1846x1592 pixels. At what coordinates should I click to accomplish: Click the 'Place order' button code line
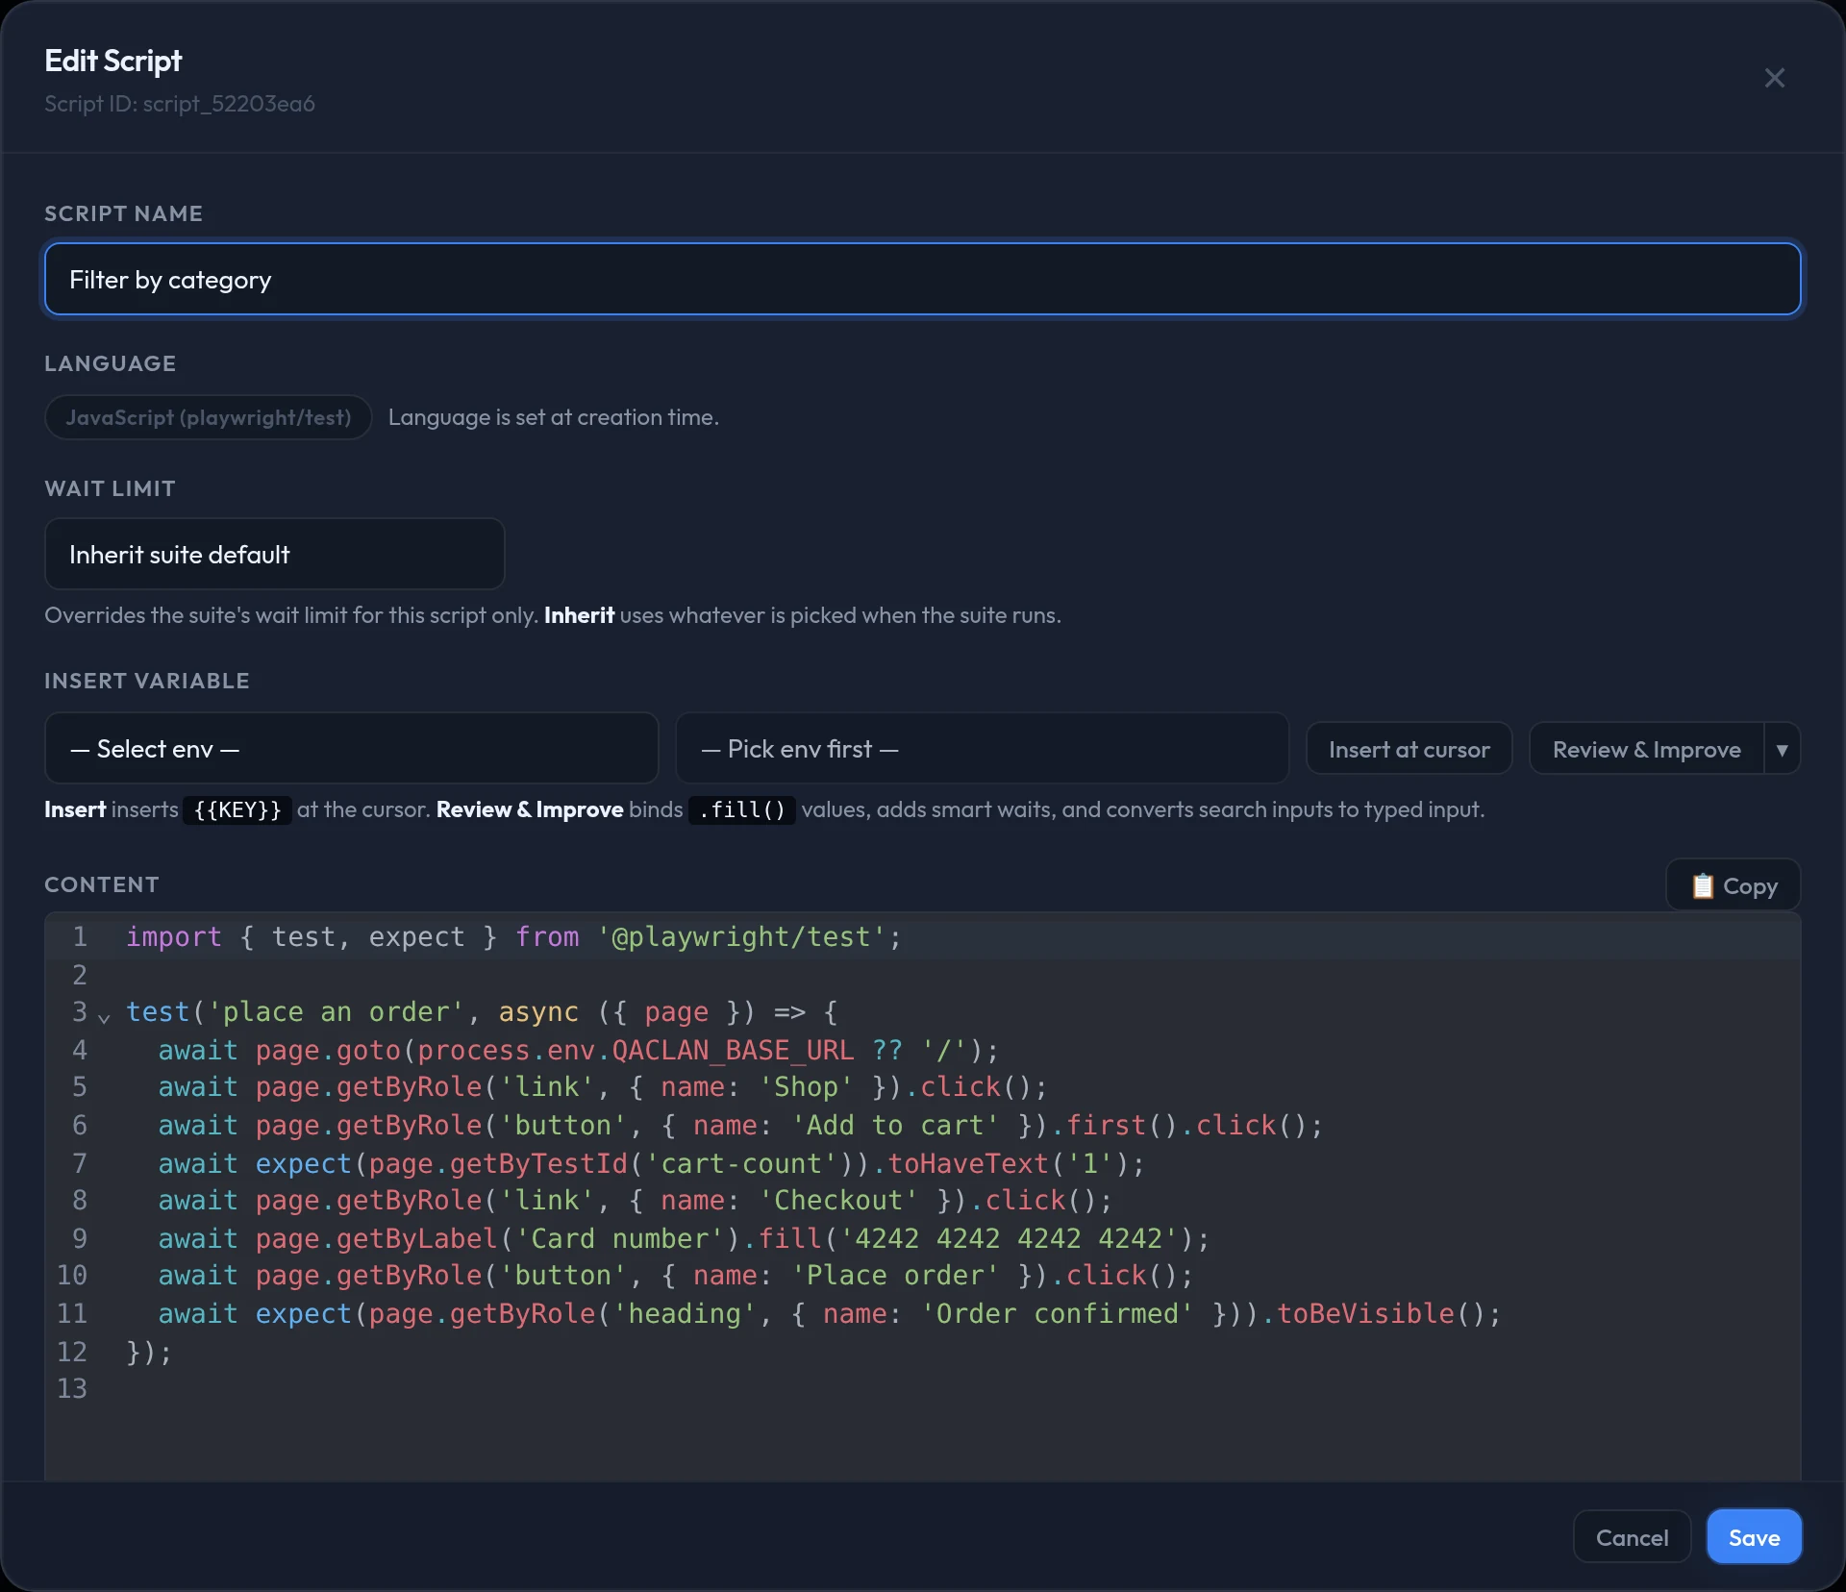coord(675,1275)
